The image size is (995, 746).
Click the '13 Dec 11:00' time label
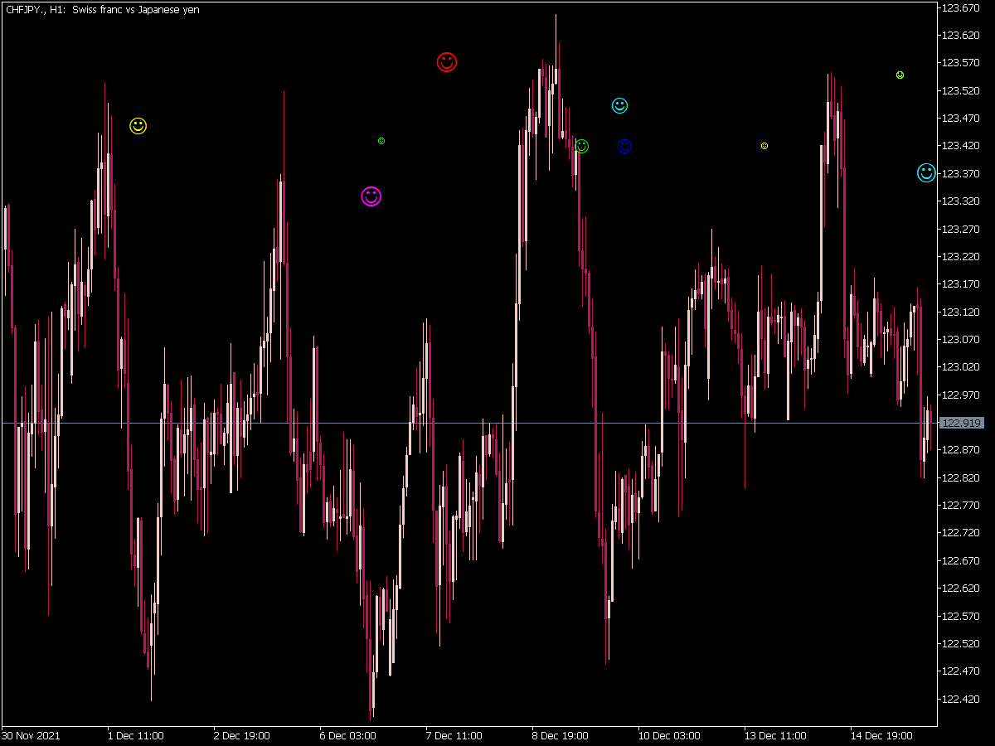[x=775, y=735]
